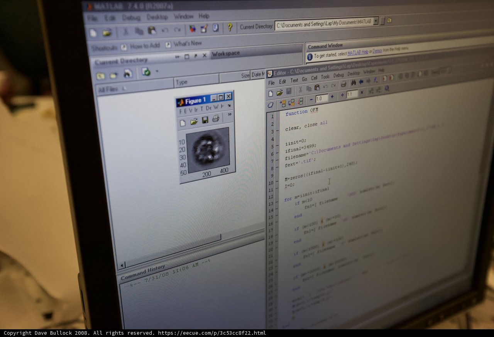Click the Cut scissors icon in MATLAB's main toolbar
494x337 pixels.
(x=126, y=32)
